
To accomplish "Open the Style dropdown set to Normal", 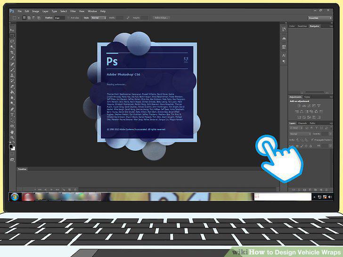I will click(x=98, y=18).
